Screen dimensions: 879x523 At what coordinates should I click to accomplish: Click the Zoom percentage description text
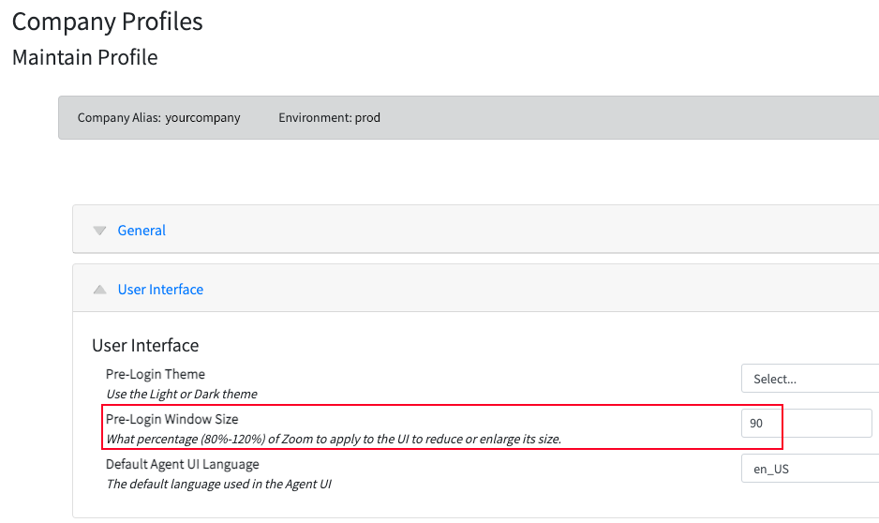point(334,439)
